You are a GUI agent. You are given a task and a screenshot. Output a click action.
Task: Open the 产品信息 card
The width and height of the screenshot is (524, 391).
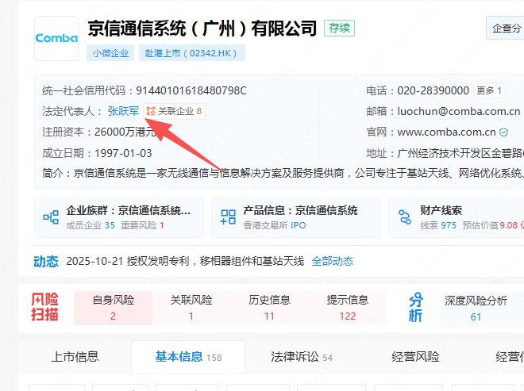point(296,217)
